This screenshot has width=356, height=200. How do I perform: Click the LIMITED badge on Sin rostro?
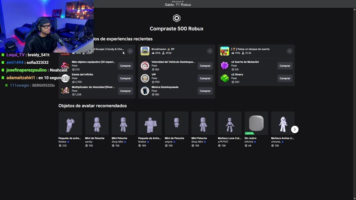pyautogui.click(x=249, y=133)
